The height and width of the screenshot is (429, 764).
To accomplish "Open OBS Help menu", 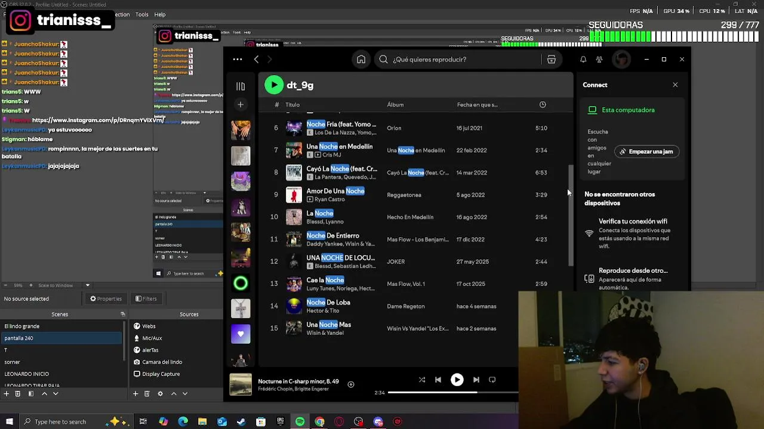I will pos(160,14).
